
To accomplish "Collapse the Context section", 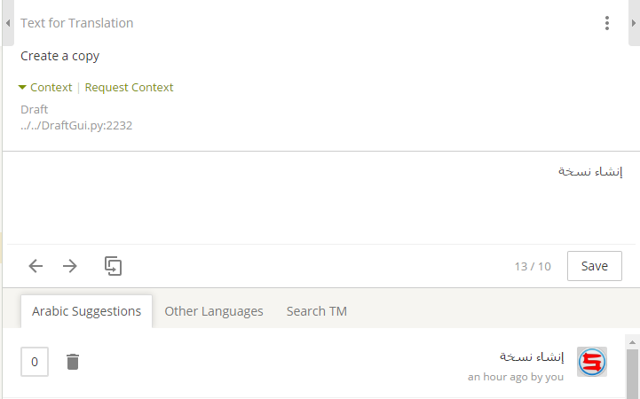I will (x=44, y=88).
